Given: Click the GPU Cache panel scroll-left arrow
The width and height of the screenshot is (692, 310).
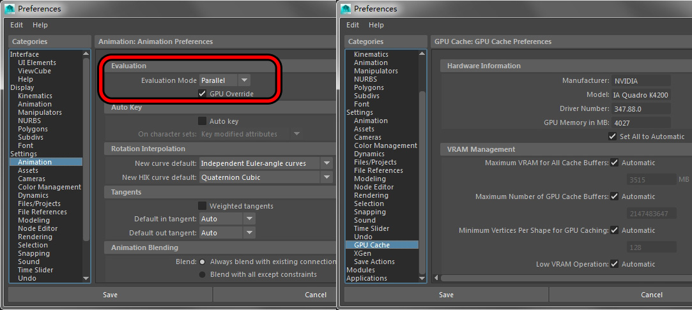Looking at the screenshot, I should point(436,277).
